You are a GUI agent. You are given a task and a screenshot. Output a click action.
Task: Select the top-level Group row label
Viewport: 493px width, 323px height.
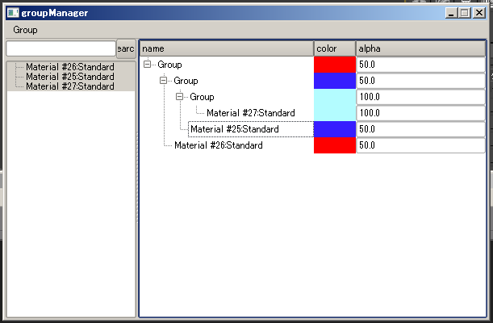169,65
